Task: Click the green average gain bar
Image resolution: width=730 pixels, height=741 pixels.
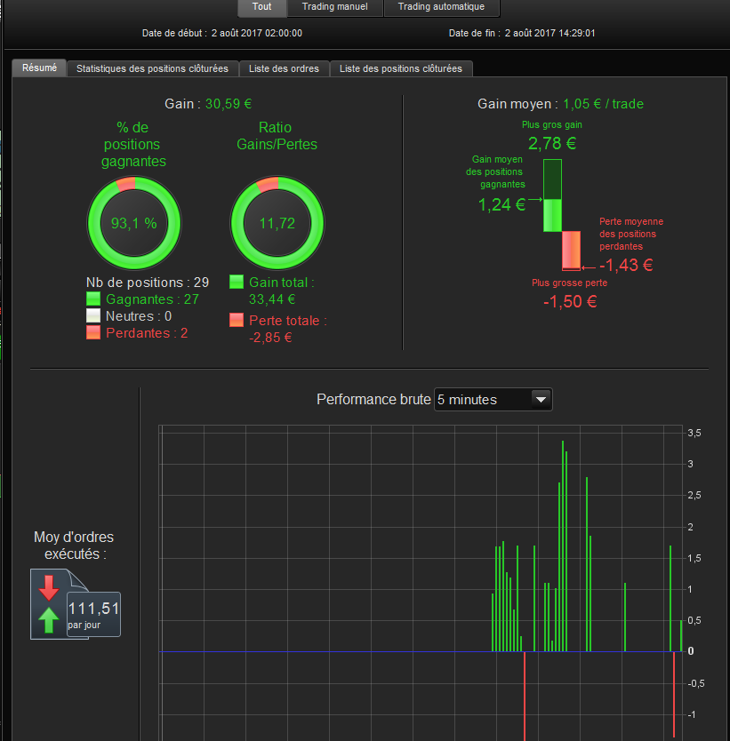Action: pyautogui.click(x=552, y=216)
